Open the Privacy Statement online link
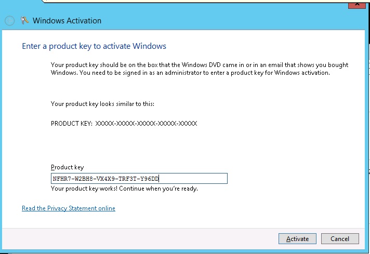The height and width of the screenshot is (254, 370). tap(69, 208)
